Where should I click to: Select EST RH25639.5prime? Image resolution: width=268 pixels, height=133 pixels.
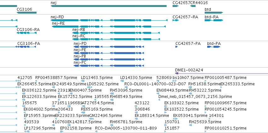tap(205, 122)
